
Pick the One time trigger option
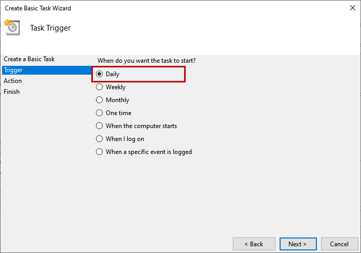(100, 113)
